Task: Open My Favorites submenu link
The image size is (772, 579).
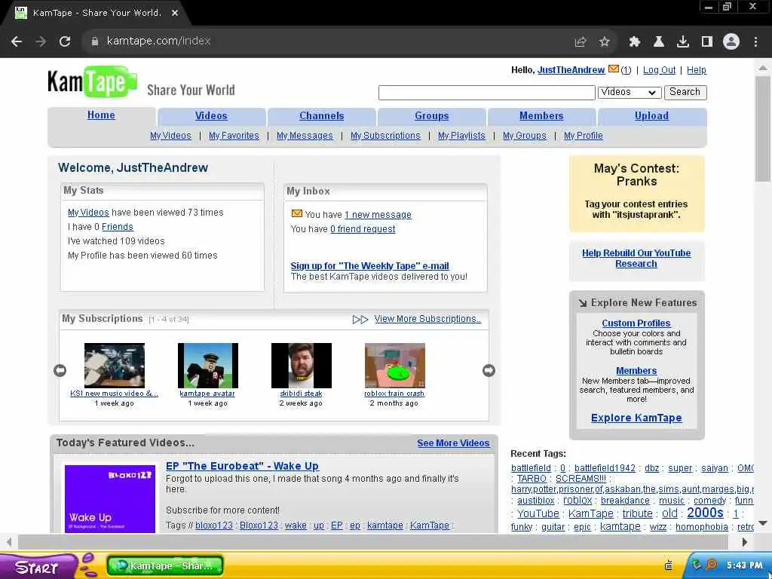Action: pyautogui.click(x=234, y=136)
